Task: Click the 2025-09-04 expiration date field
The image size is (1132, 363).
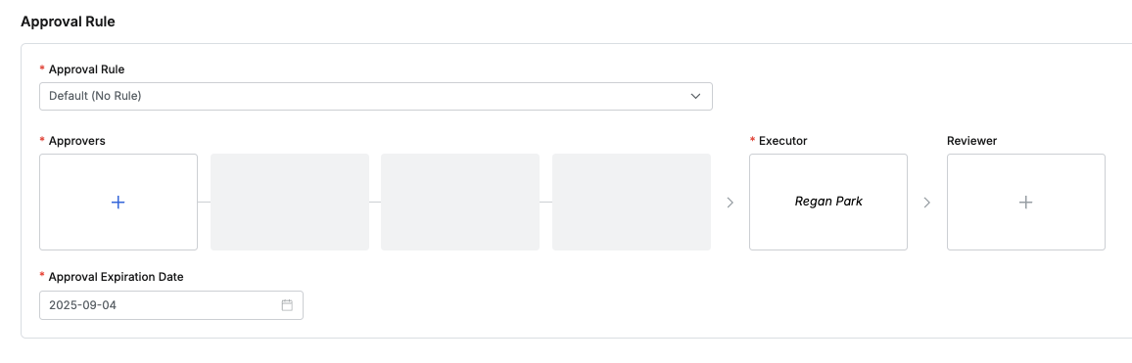Action: click(171, 305)
